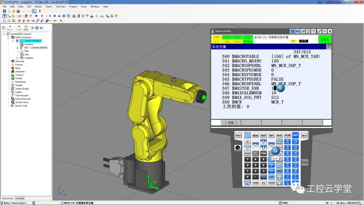Click the NEXT key on teach pendant
Screen dimensions: 364x205
pos(304,136)
